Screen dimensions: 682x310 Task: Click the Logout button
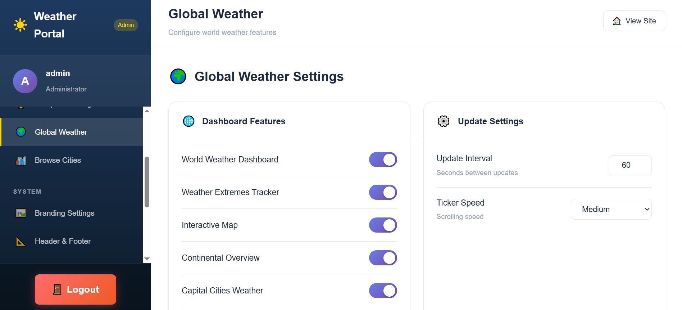point(76,289)
